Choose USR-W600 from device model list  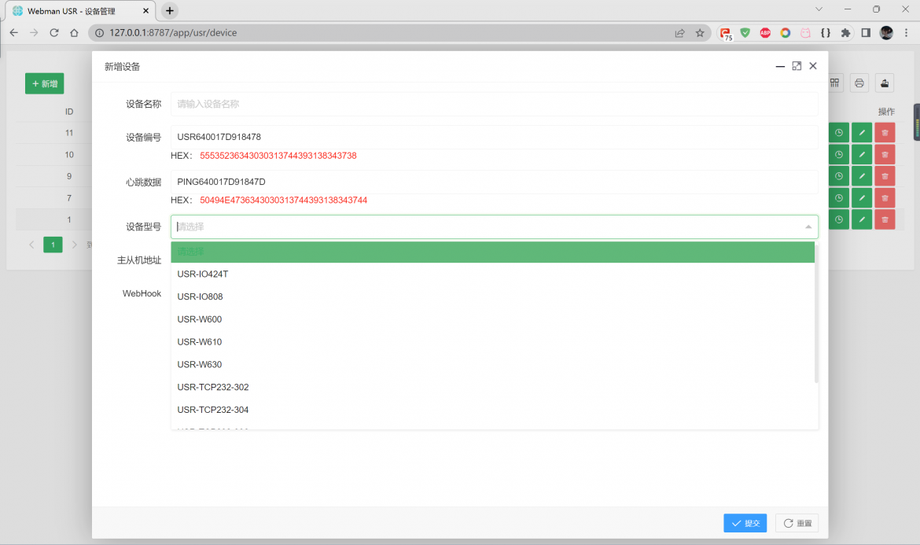click(x=492, y=319)
